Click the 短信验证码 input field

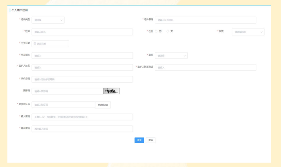tap(63, 105)
